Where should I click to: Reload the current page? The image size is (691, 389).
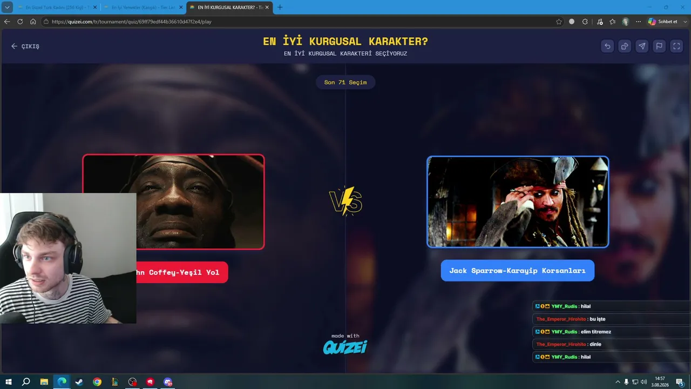pyautogui.click(x=20, y=22)
